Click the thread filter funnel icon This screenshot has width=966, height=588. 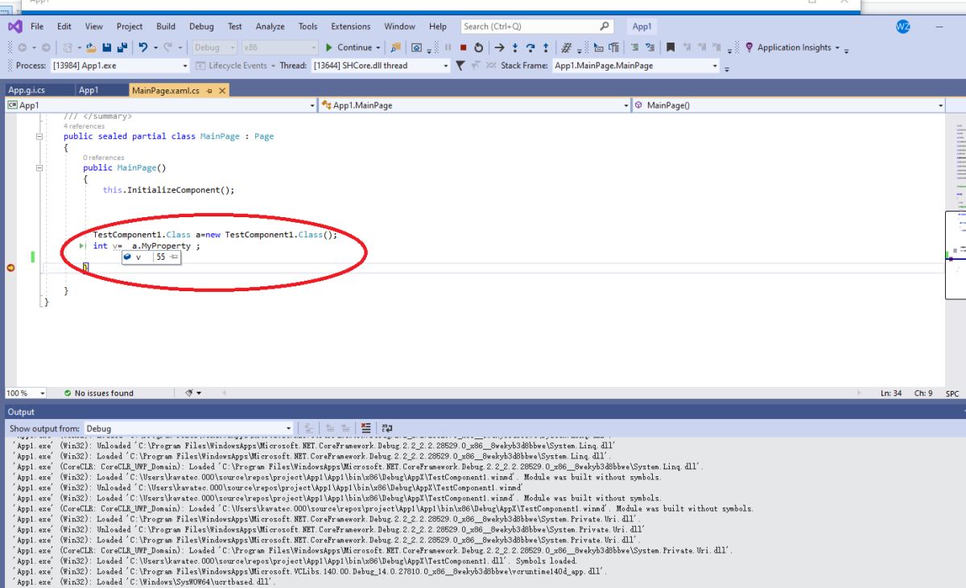pyautogui.click(x=460, y=66)
